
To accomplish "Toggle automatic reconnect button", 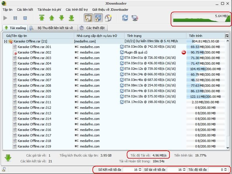I will tap(98, 18).
